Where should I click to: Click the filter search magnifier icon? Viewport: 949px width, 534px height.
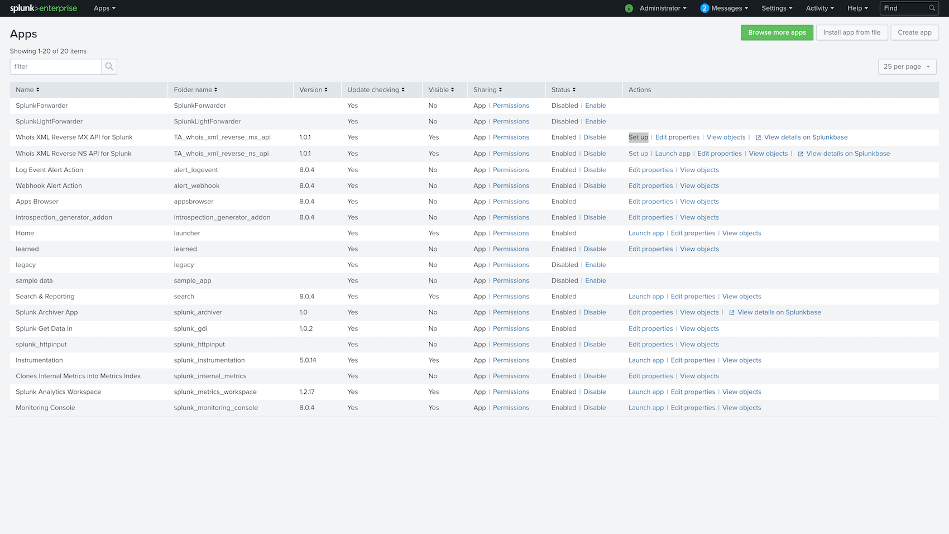pyautogui.click(x=109, y=66)
